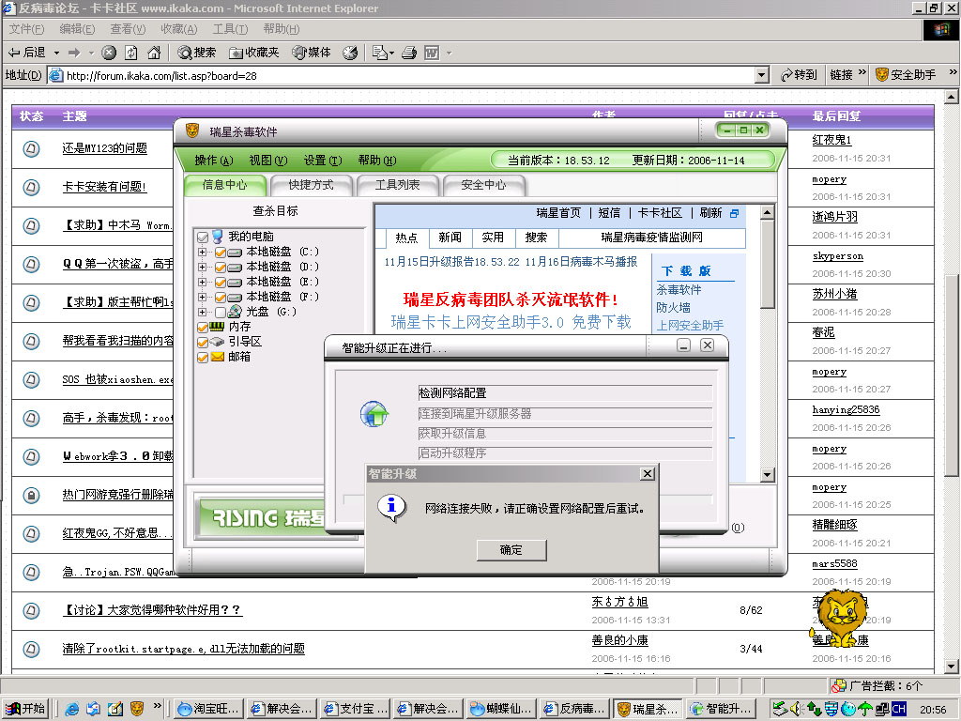Expand the 本地磁盘 (F:) tree node

(202, 297)
